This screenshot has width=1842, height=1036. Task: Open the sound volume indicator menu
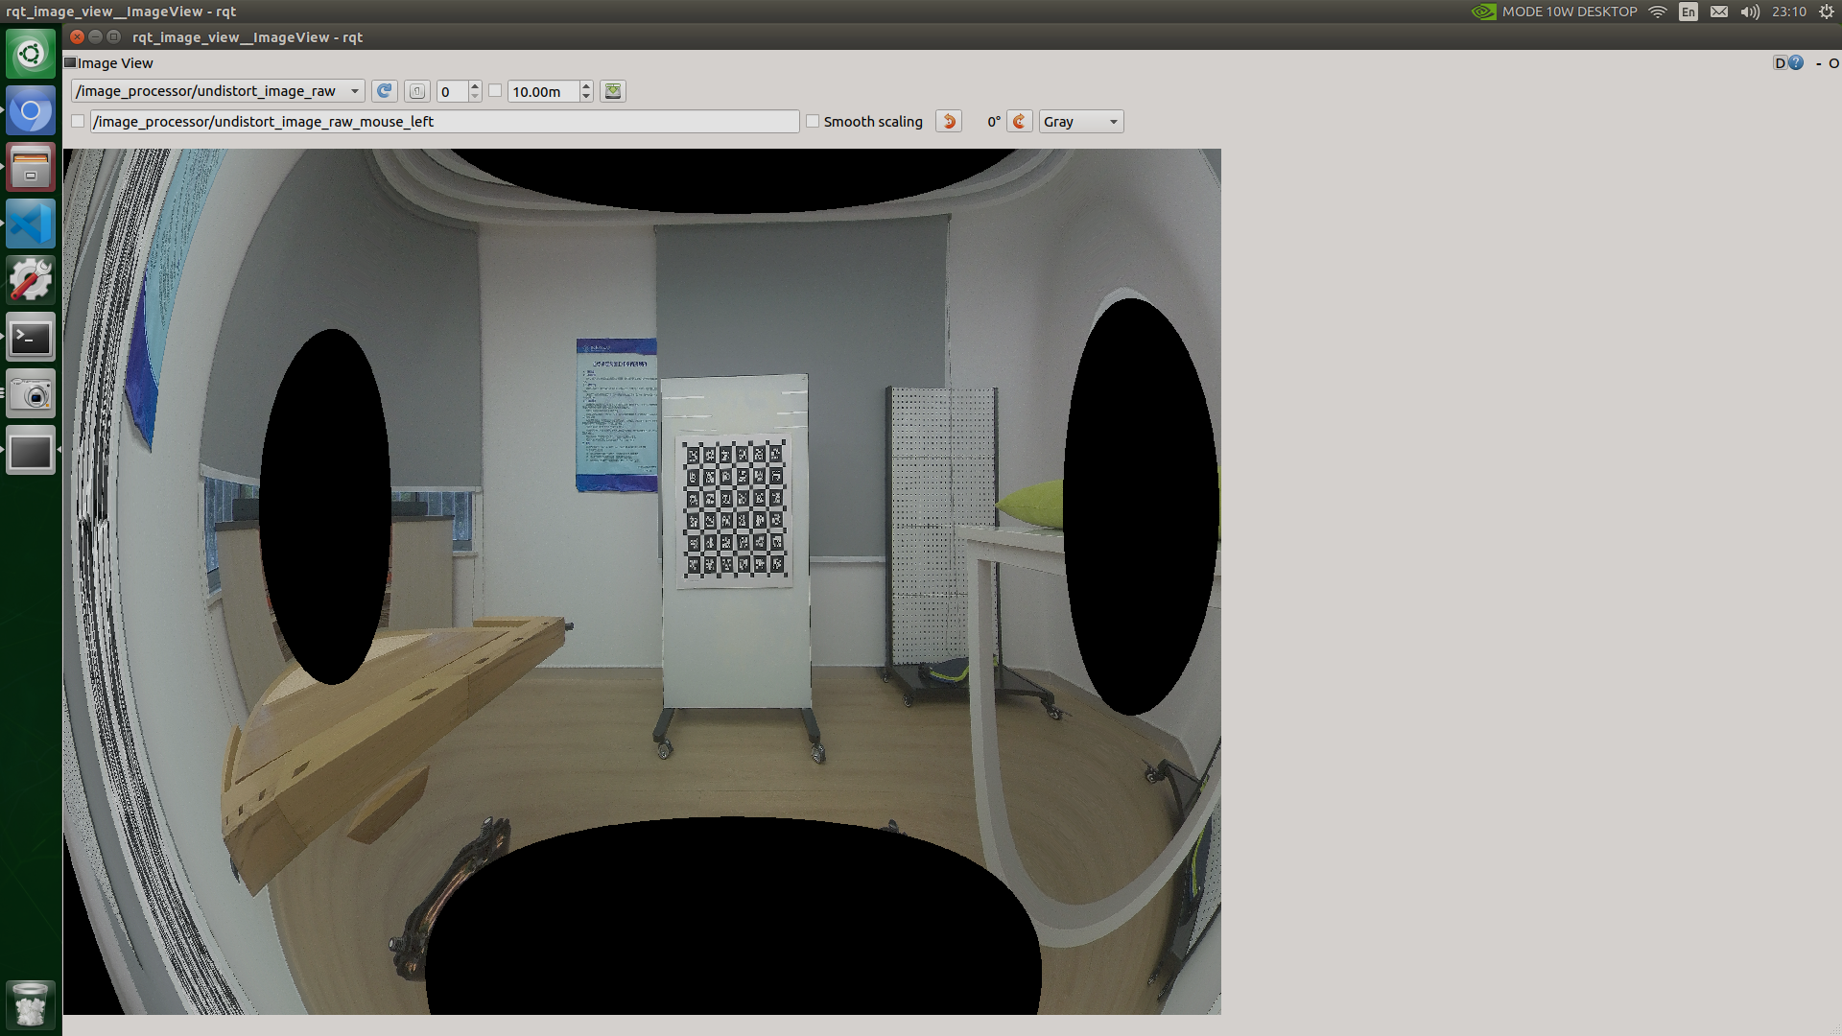[x=1750, y=12]
